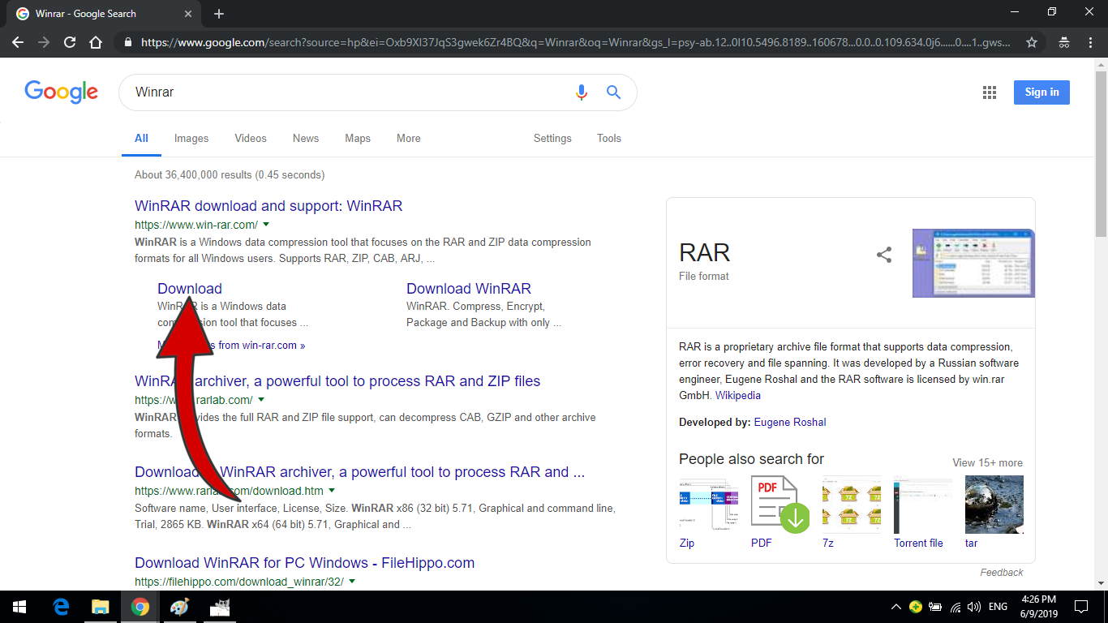Open File Explorer from the taskbar
Viewport: 1108px width, 623px height.
coord(100,607)
